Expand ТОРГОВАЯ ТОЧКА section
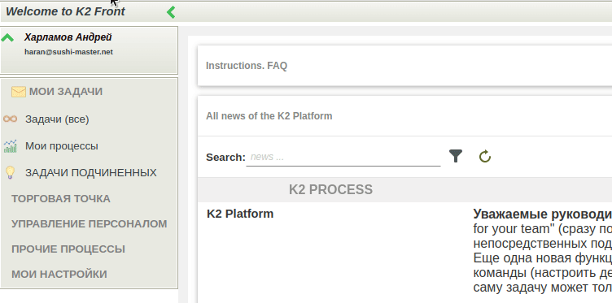The image size is (612, 303). click(61, 199)
